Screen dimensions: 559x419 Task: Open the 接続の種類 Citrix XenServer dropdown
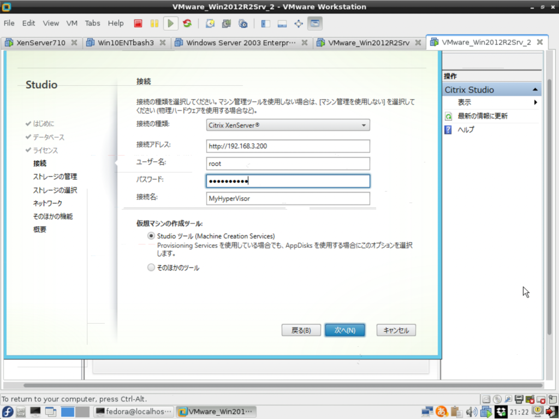tap(288, 125)
